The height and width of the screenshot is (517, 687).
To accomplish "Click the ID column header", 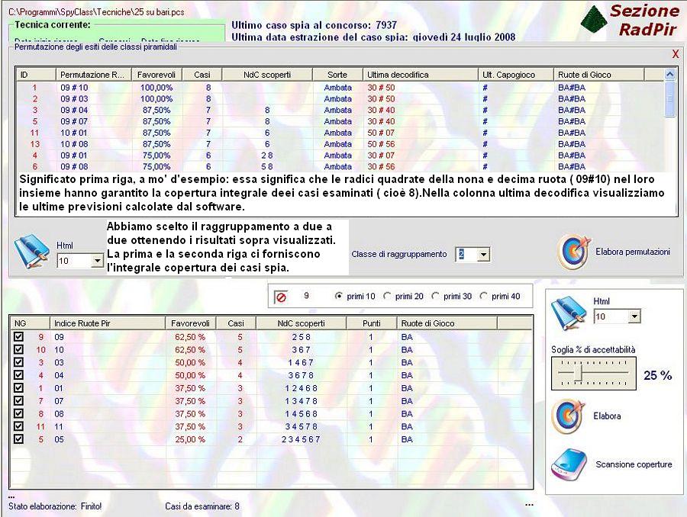I will tap(36, 75).
